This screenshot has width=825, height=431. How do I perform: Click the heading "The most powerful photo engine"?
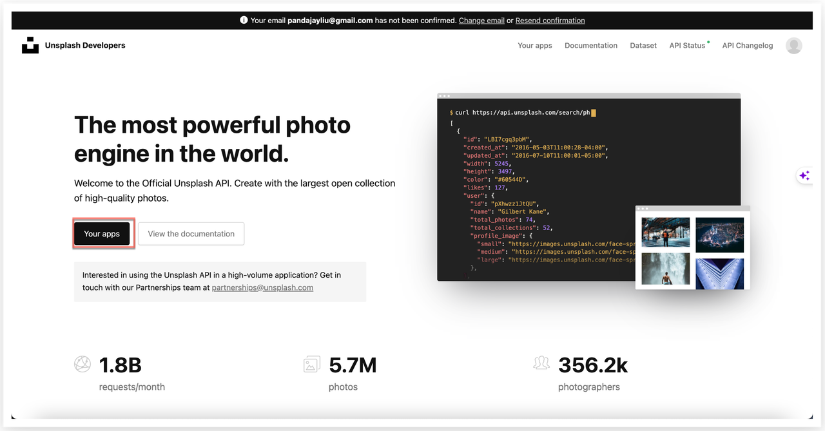pos(213,124)
